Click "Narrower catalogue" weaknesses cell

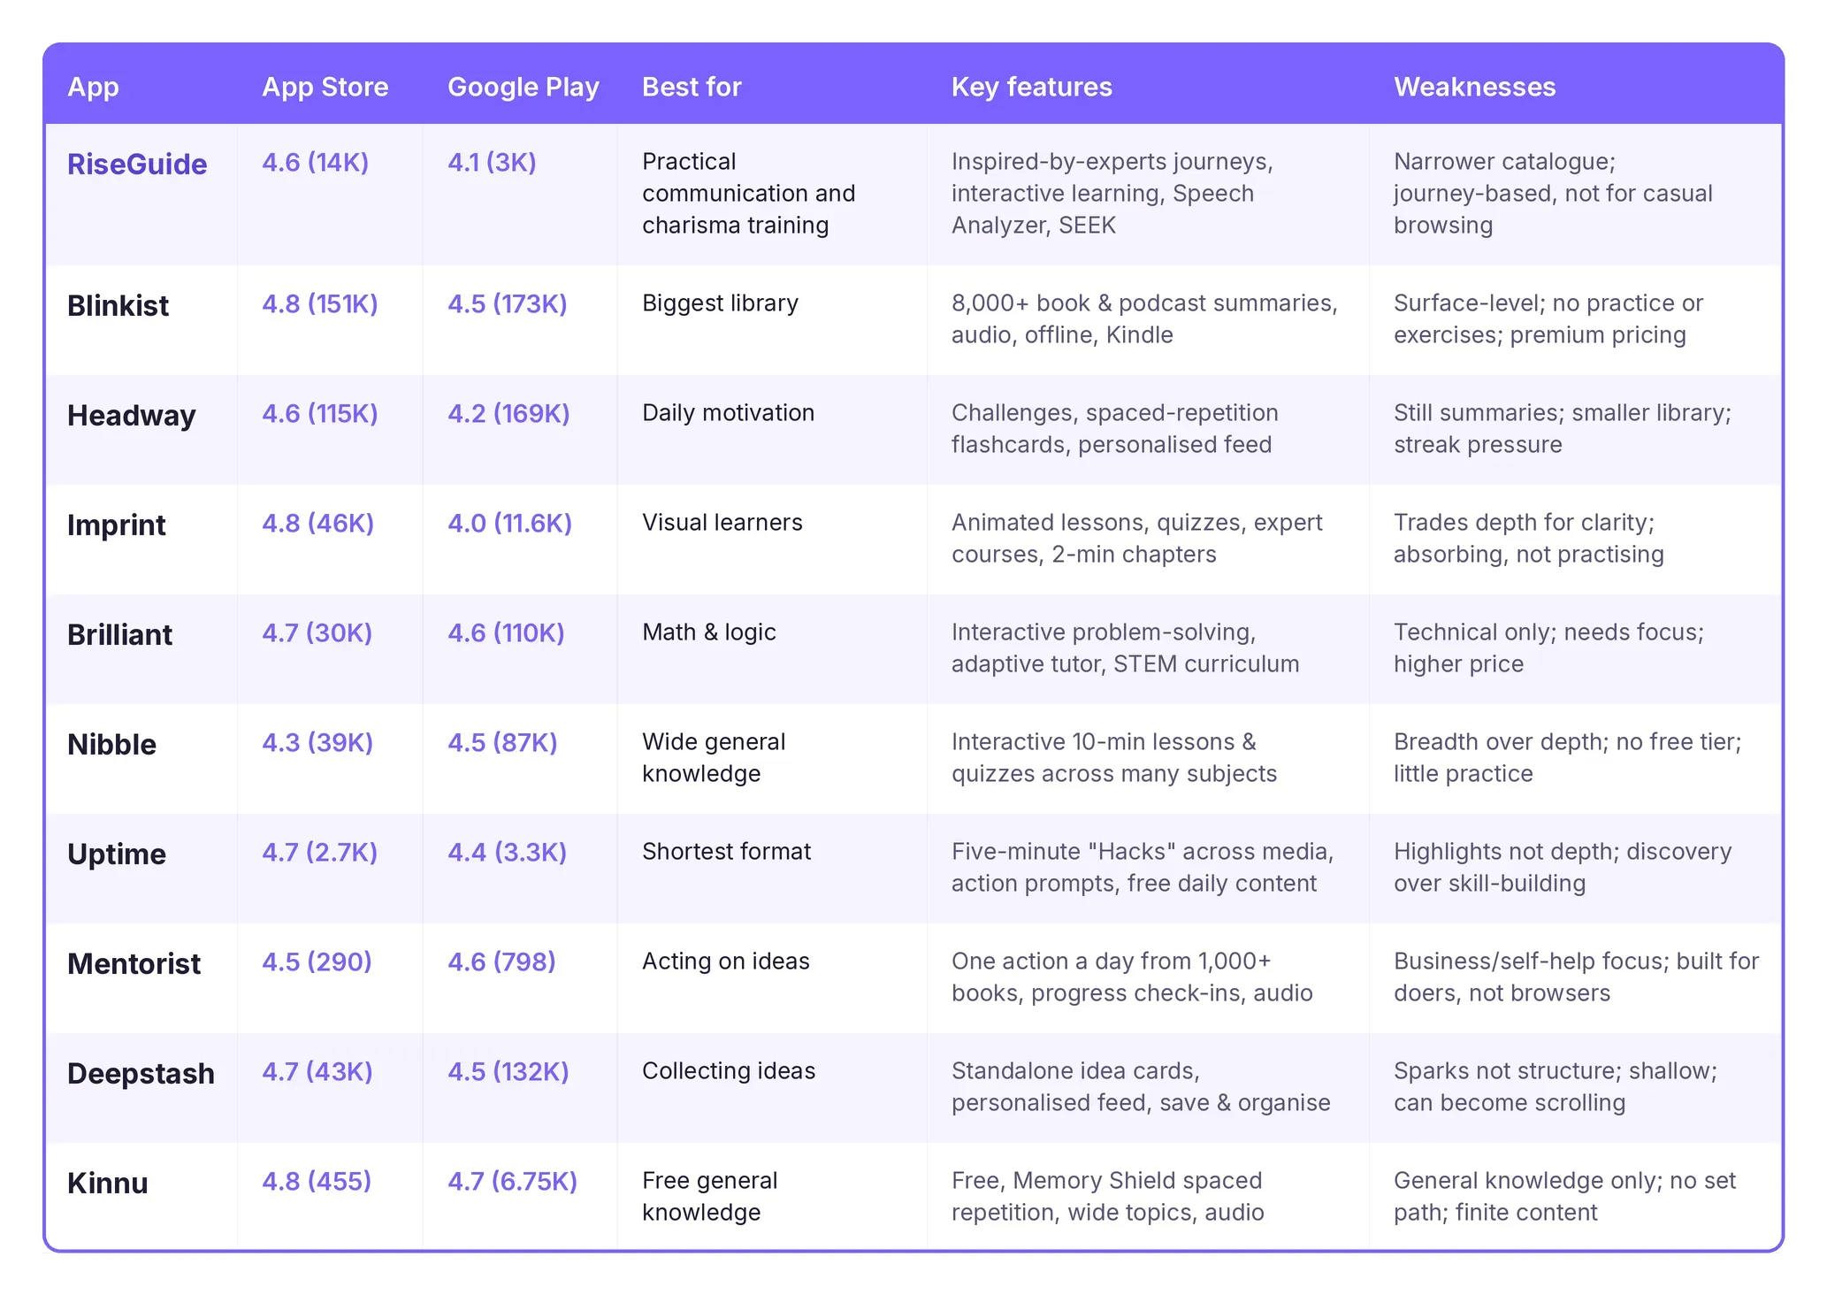pos(1553,194)
